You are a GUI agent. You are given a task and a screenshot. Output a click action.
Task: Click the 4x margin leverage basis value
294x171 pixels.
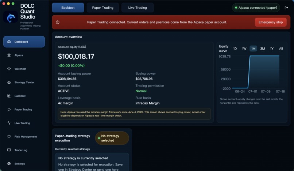pyautogui.click(x=65, y=103)
